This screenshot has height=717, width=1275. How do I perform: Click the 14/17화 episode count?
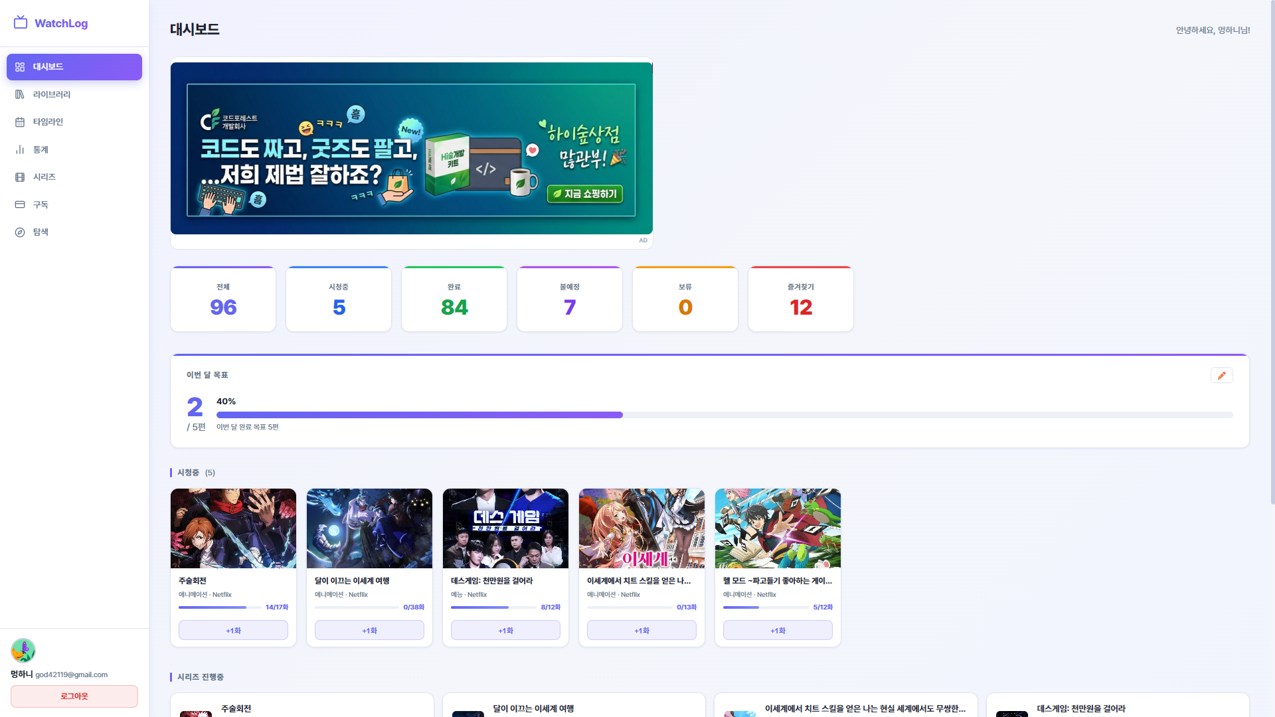(x=277, y=607)
